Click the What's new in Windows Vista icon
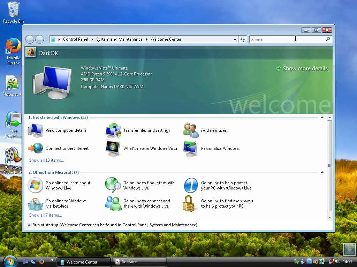Image resolution: width=357 pixels, height=267 pixels. point(113,148)
